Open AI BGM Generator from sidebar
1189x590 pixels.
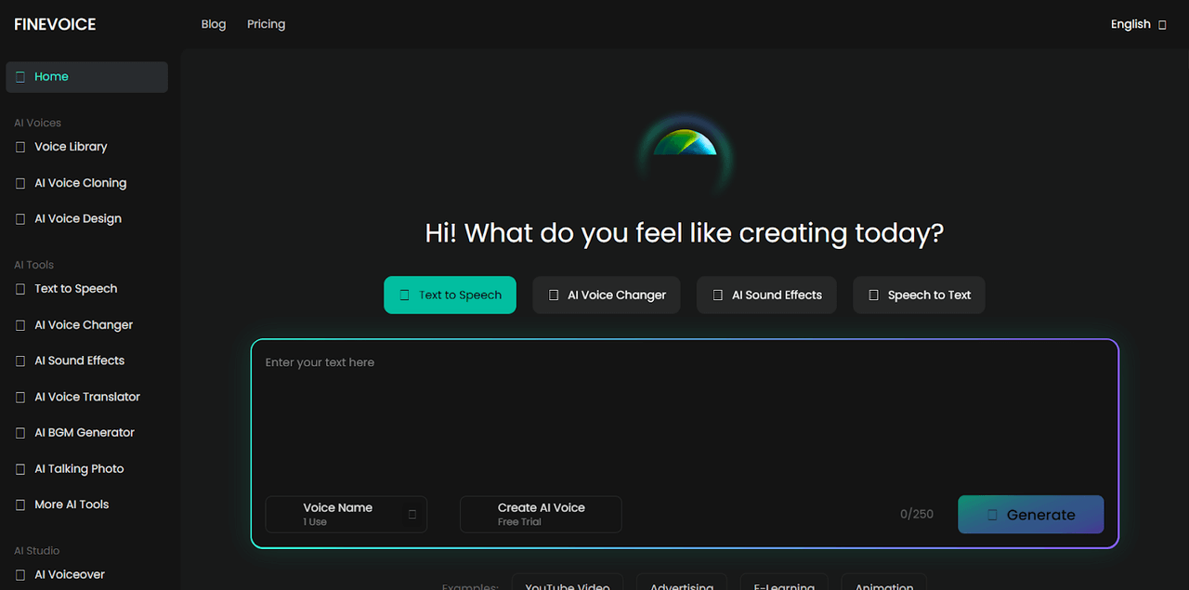coord(86,433)
